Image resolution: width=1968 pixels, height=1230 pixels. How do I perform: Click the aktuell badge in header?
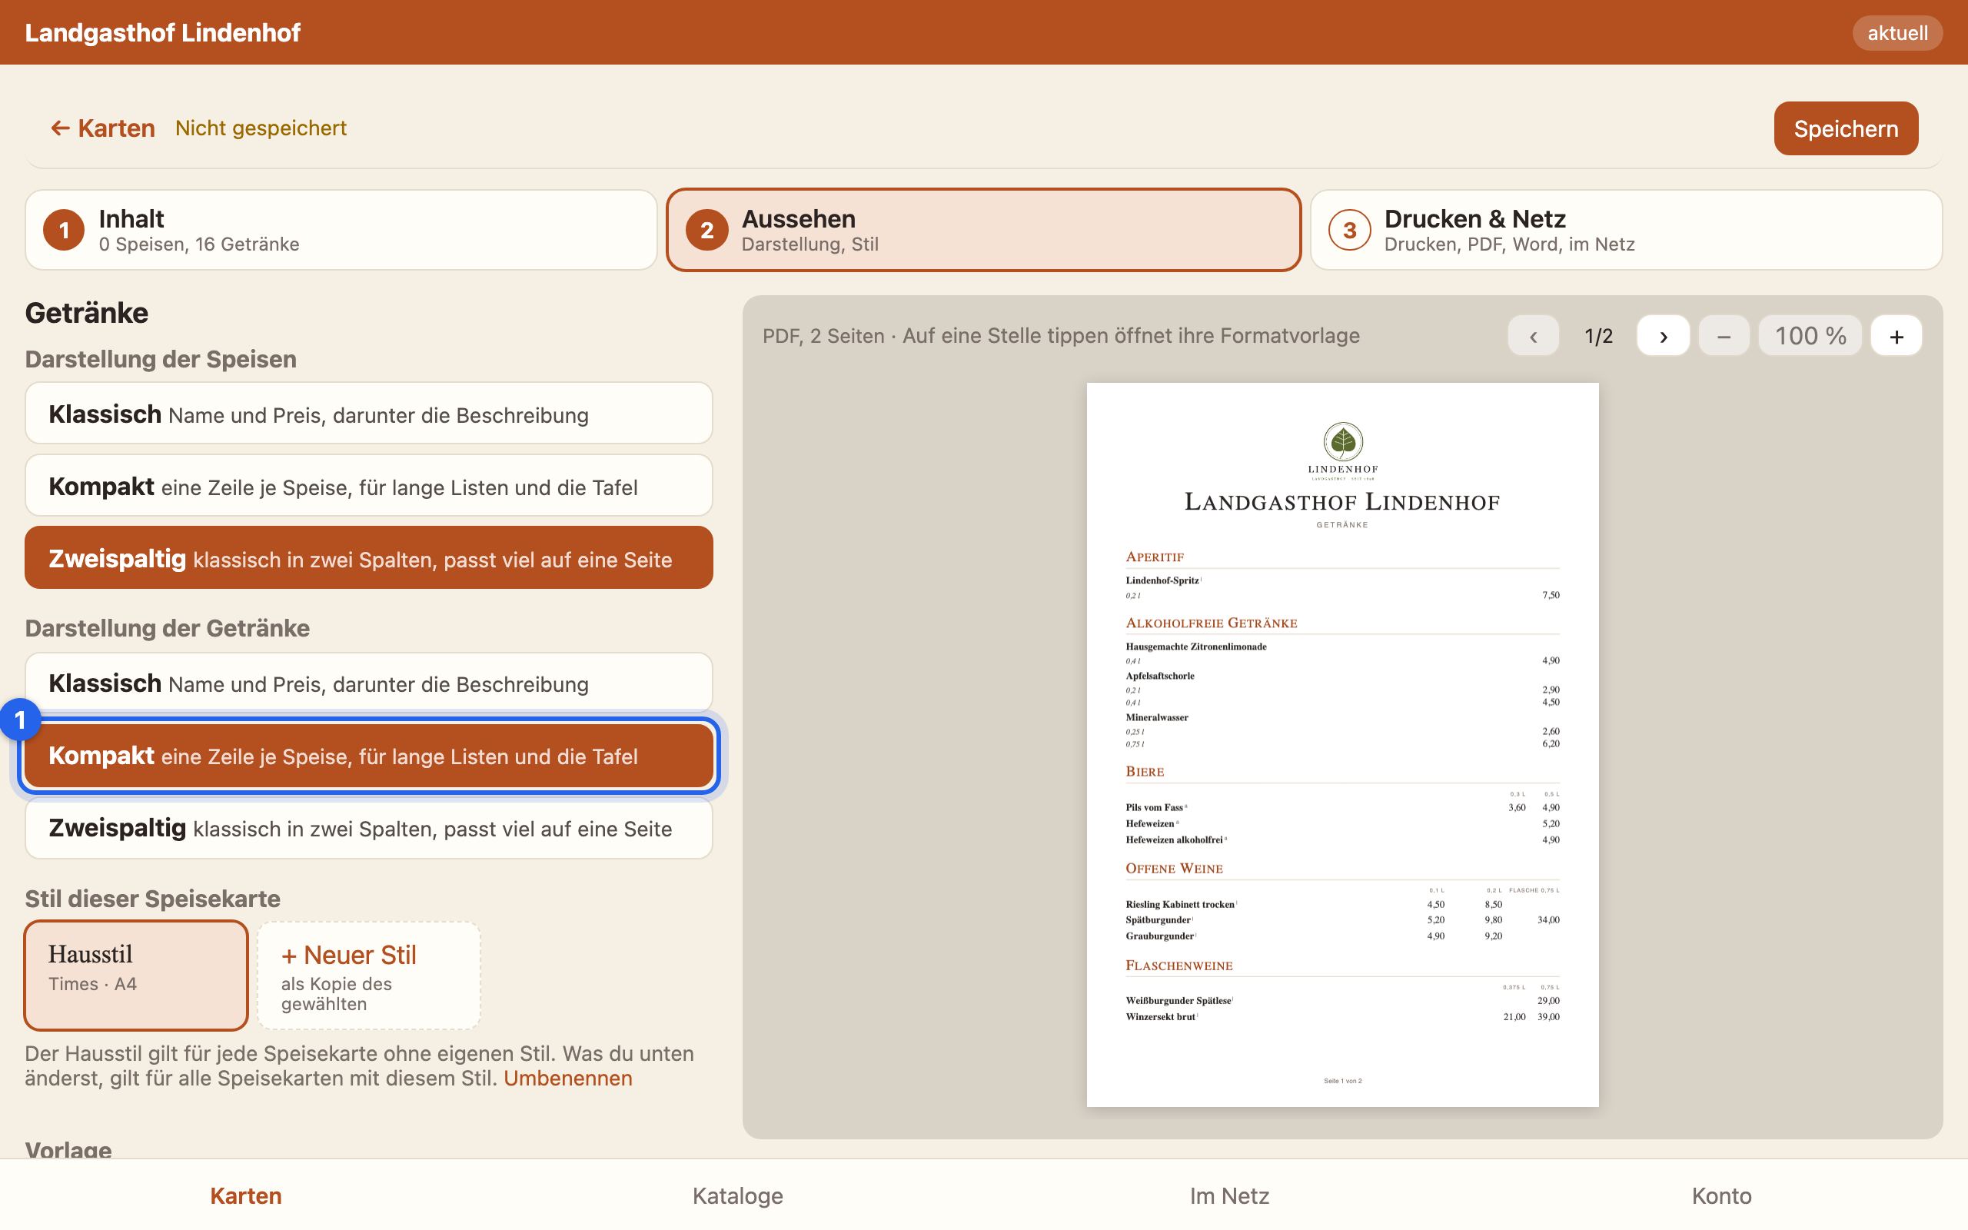point(1897,32)
